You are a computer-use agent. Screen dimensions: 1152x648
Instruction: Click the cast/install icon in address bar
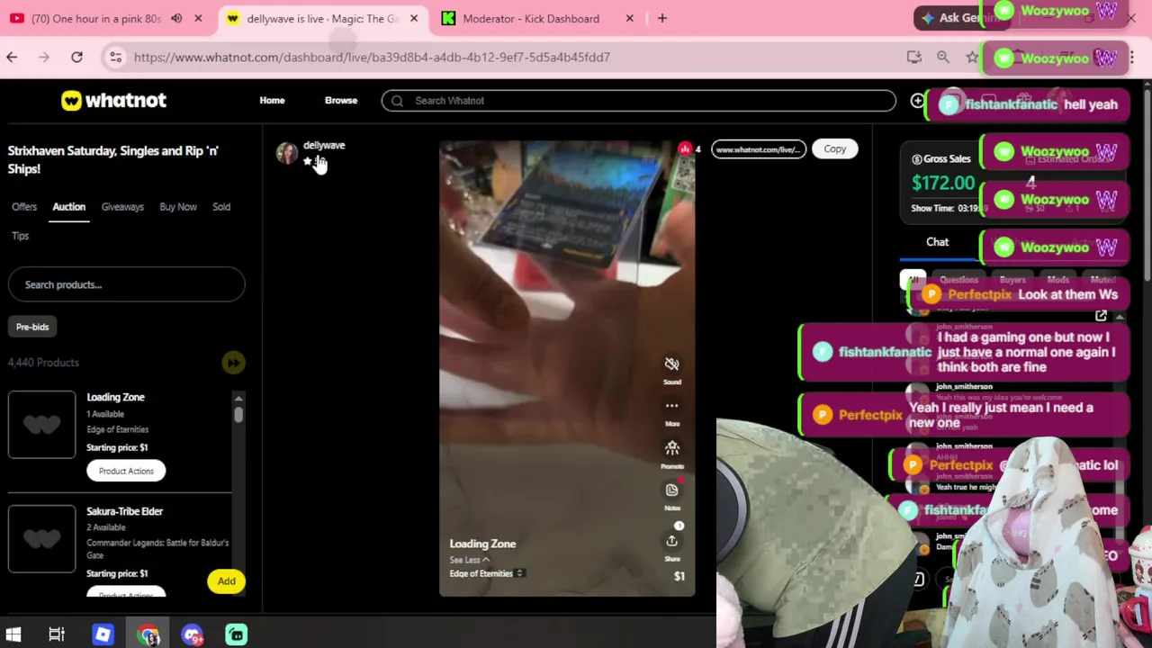tap(913, 58)
